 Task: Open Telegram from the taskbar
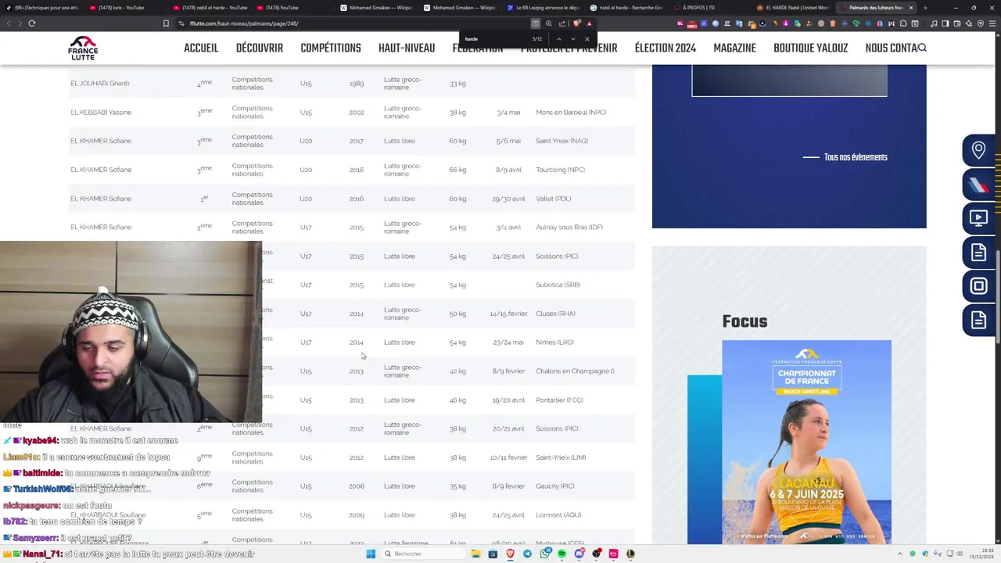[x=527, y=554]
